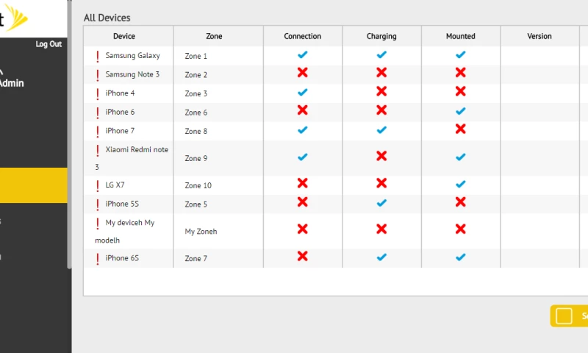Image resolution: width=588 pixels, height=353 pixels.
Task: Click the Mounted checkmark for iPhone 6S
Action: pos(460,257)
